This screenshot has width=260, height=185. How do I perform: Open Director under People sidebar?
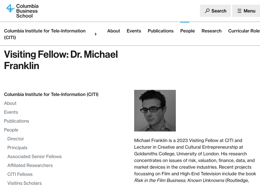tap(16, 139)
